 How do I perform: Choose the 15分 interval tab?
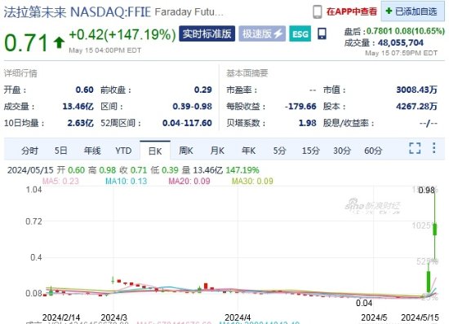[311, 151]
